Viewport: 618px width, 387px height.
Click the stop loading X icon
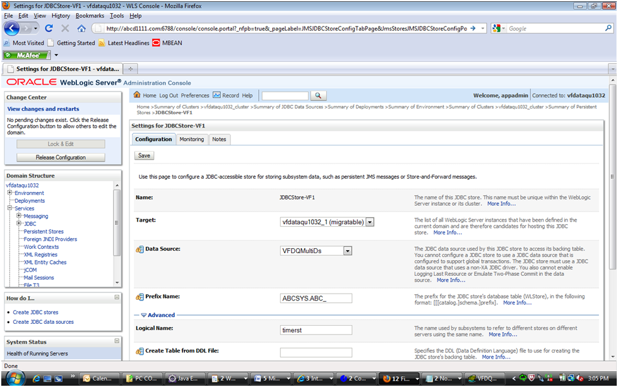click(65, 28)
